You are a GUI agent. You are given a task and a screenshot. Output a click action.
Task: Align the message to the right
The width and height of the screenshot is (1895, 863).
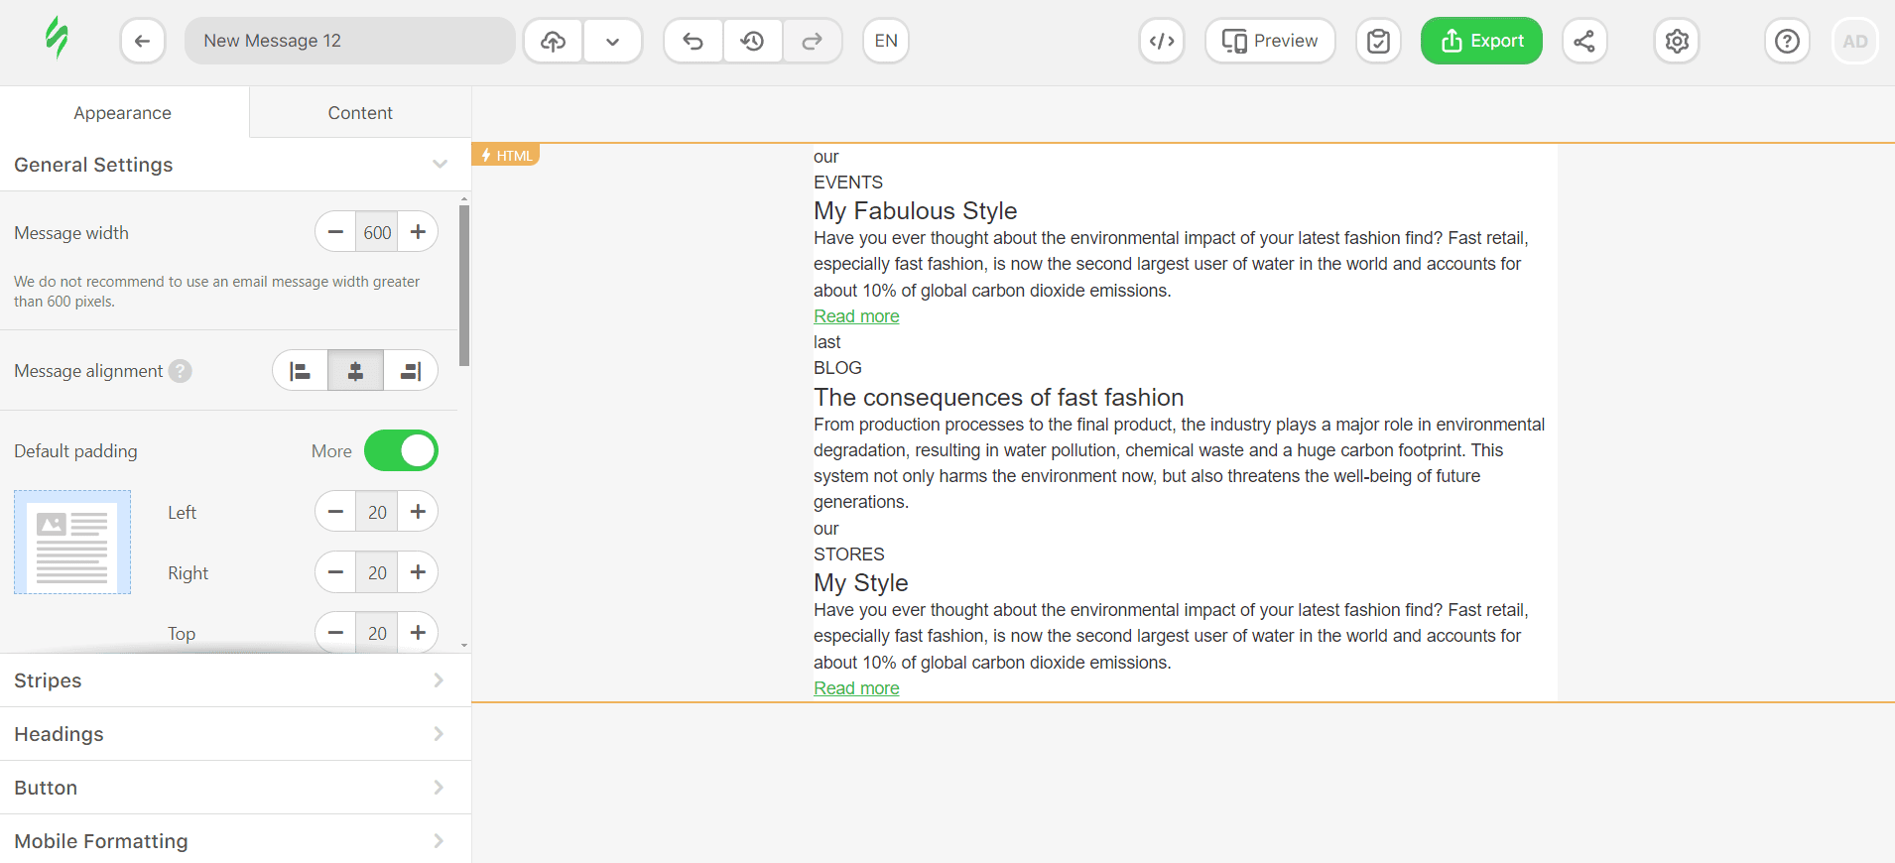[x=411, y=371]
